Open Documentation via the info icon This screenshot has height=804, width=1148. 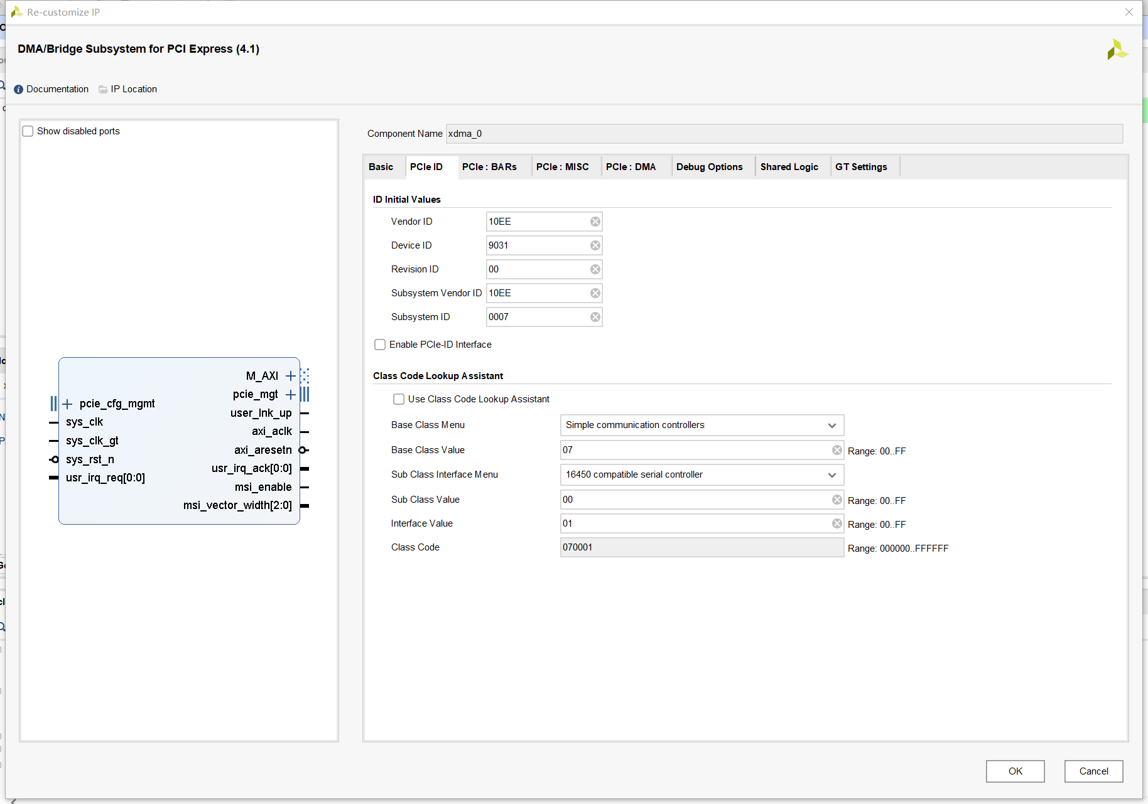[x=18, y=89]
